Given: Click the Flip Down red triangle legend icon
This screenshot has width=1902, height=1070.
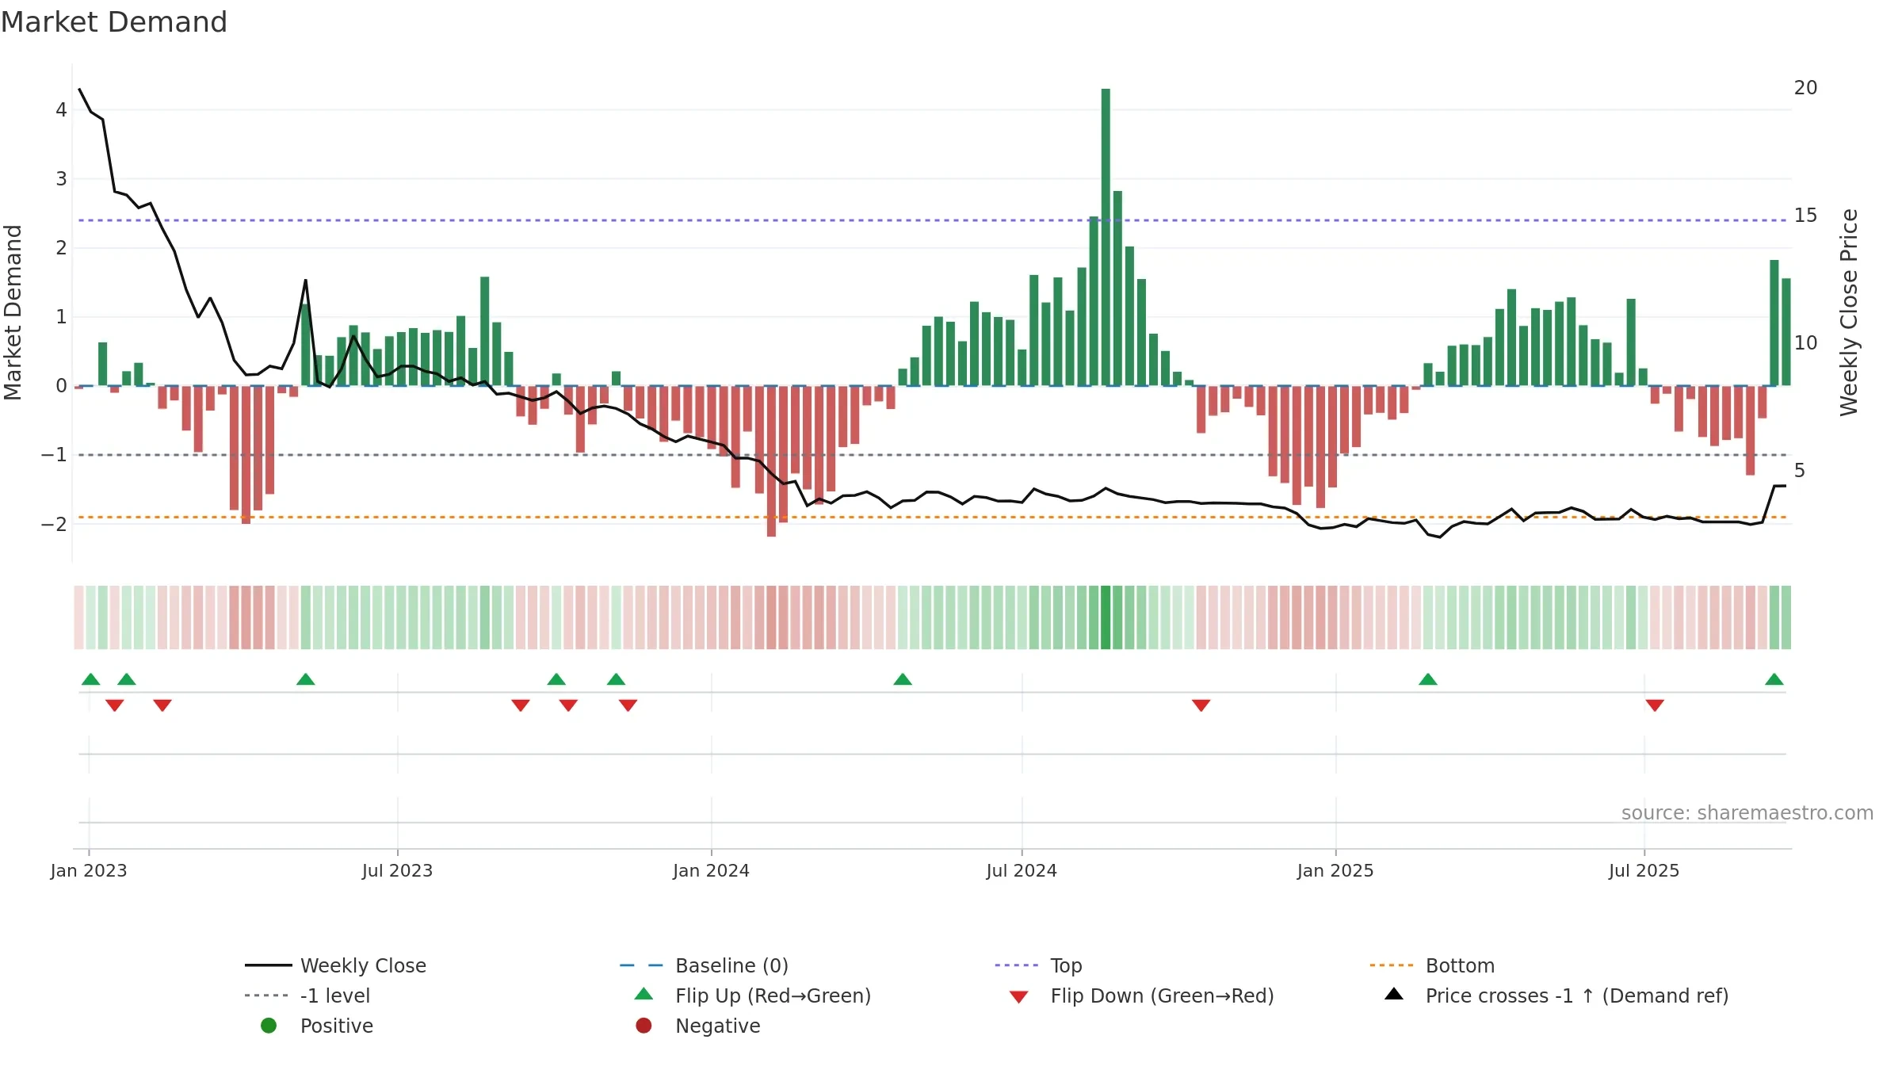Looking at the screenshot, I should [x=1019, y=997].
